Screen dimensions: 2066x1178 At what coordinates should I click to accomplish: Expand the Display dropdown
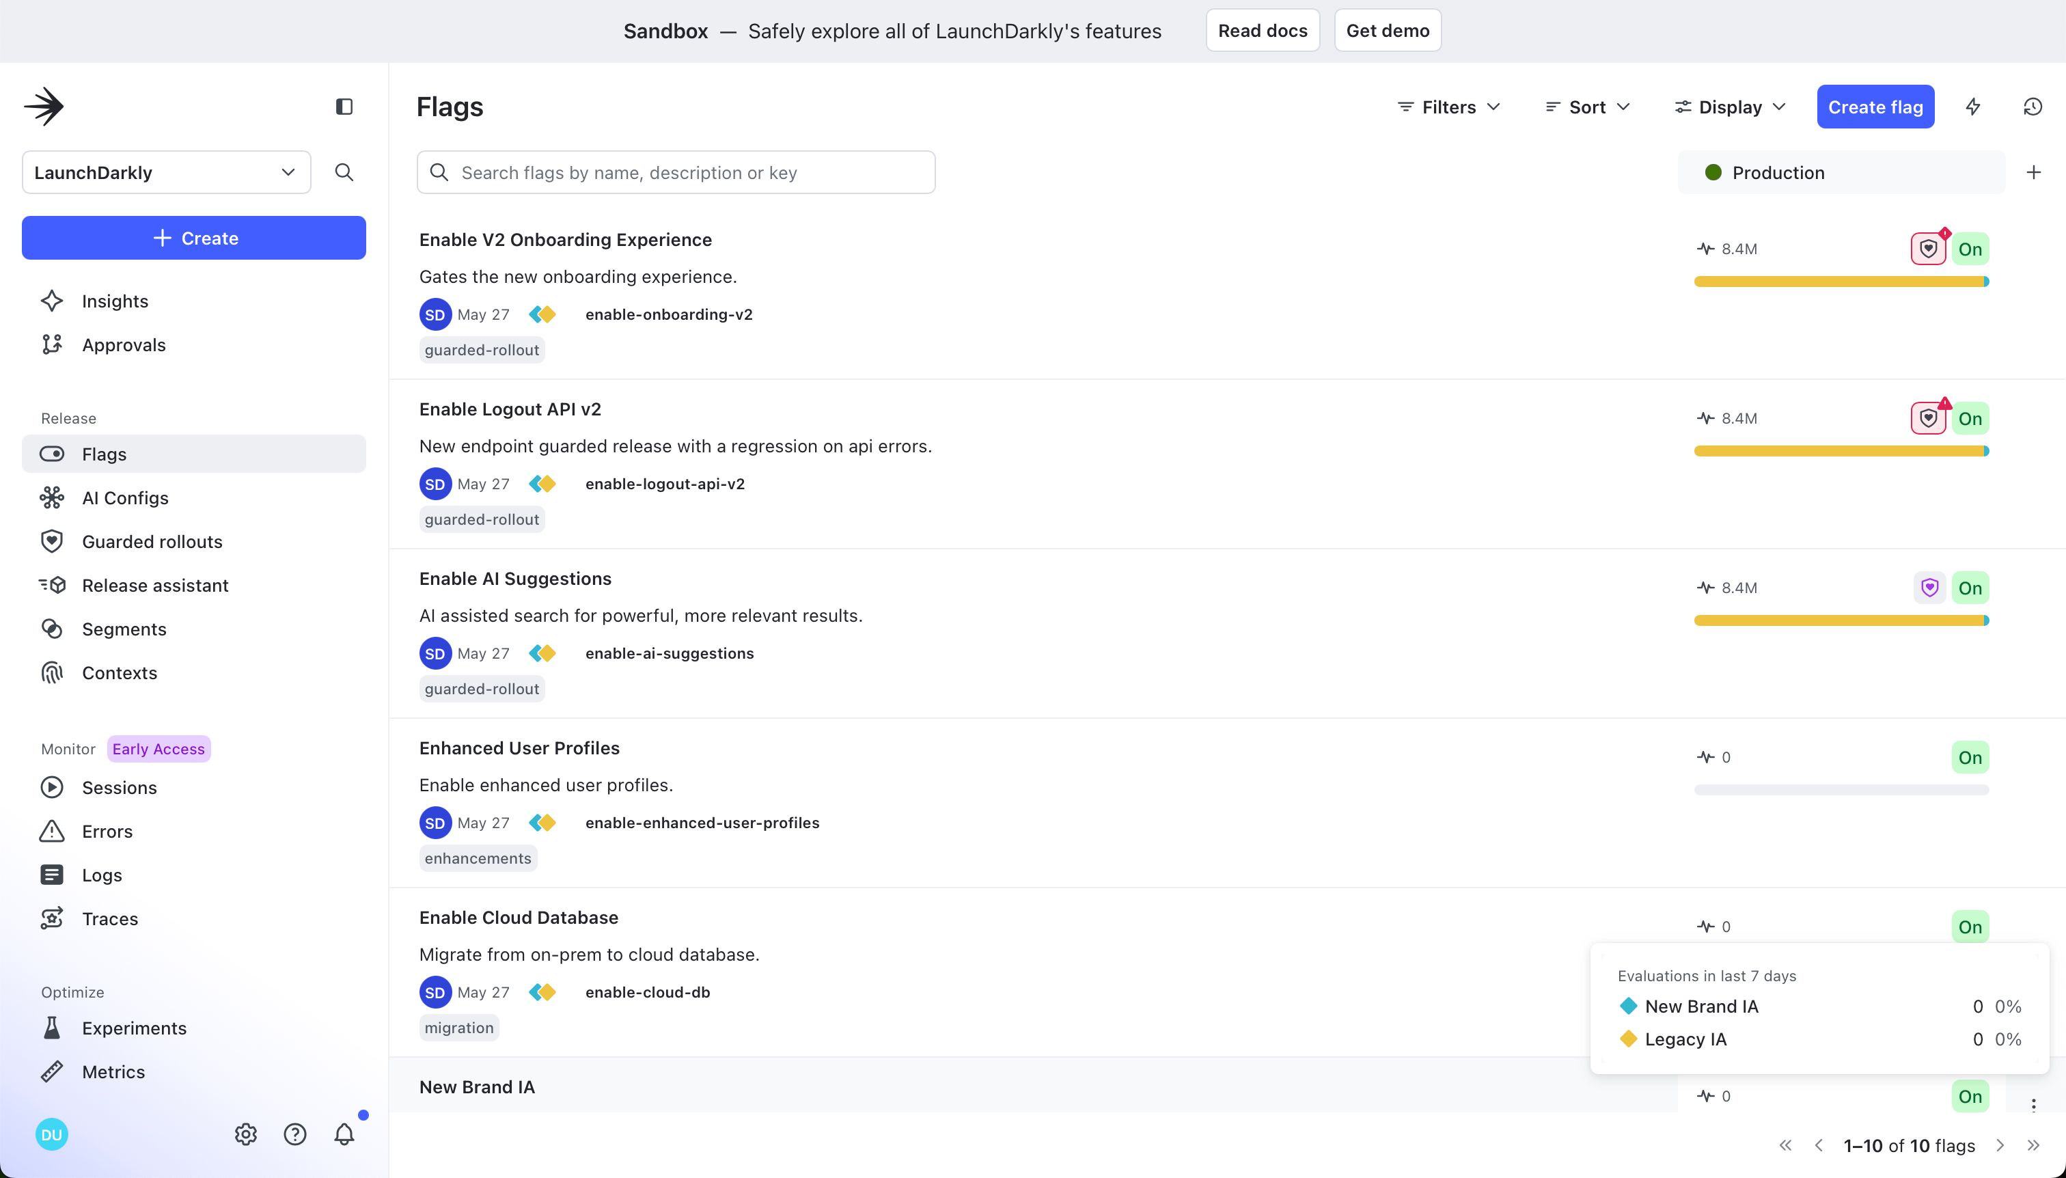pyautogui.click(x=1731, y=107)
